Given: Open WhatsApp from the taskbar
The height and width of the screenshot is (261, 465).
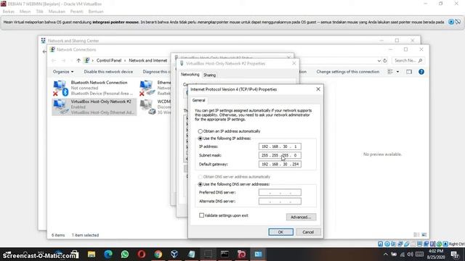Looking at the screenshot, I should pos(125,254).
